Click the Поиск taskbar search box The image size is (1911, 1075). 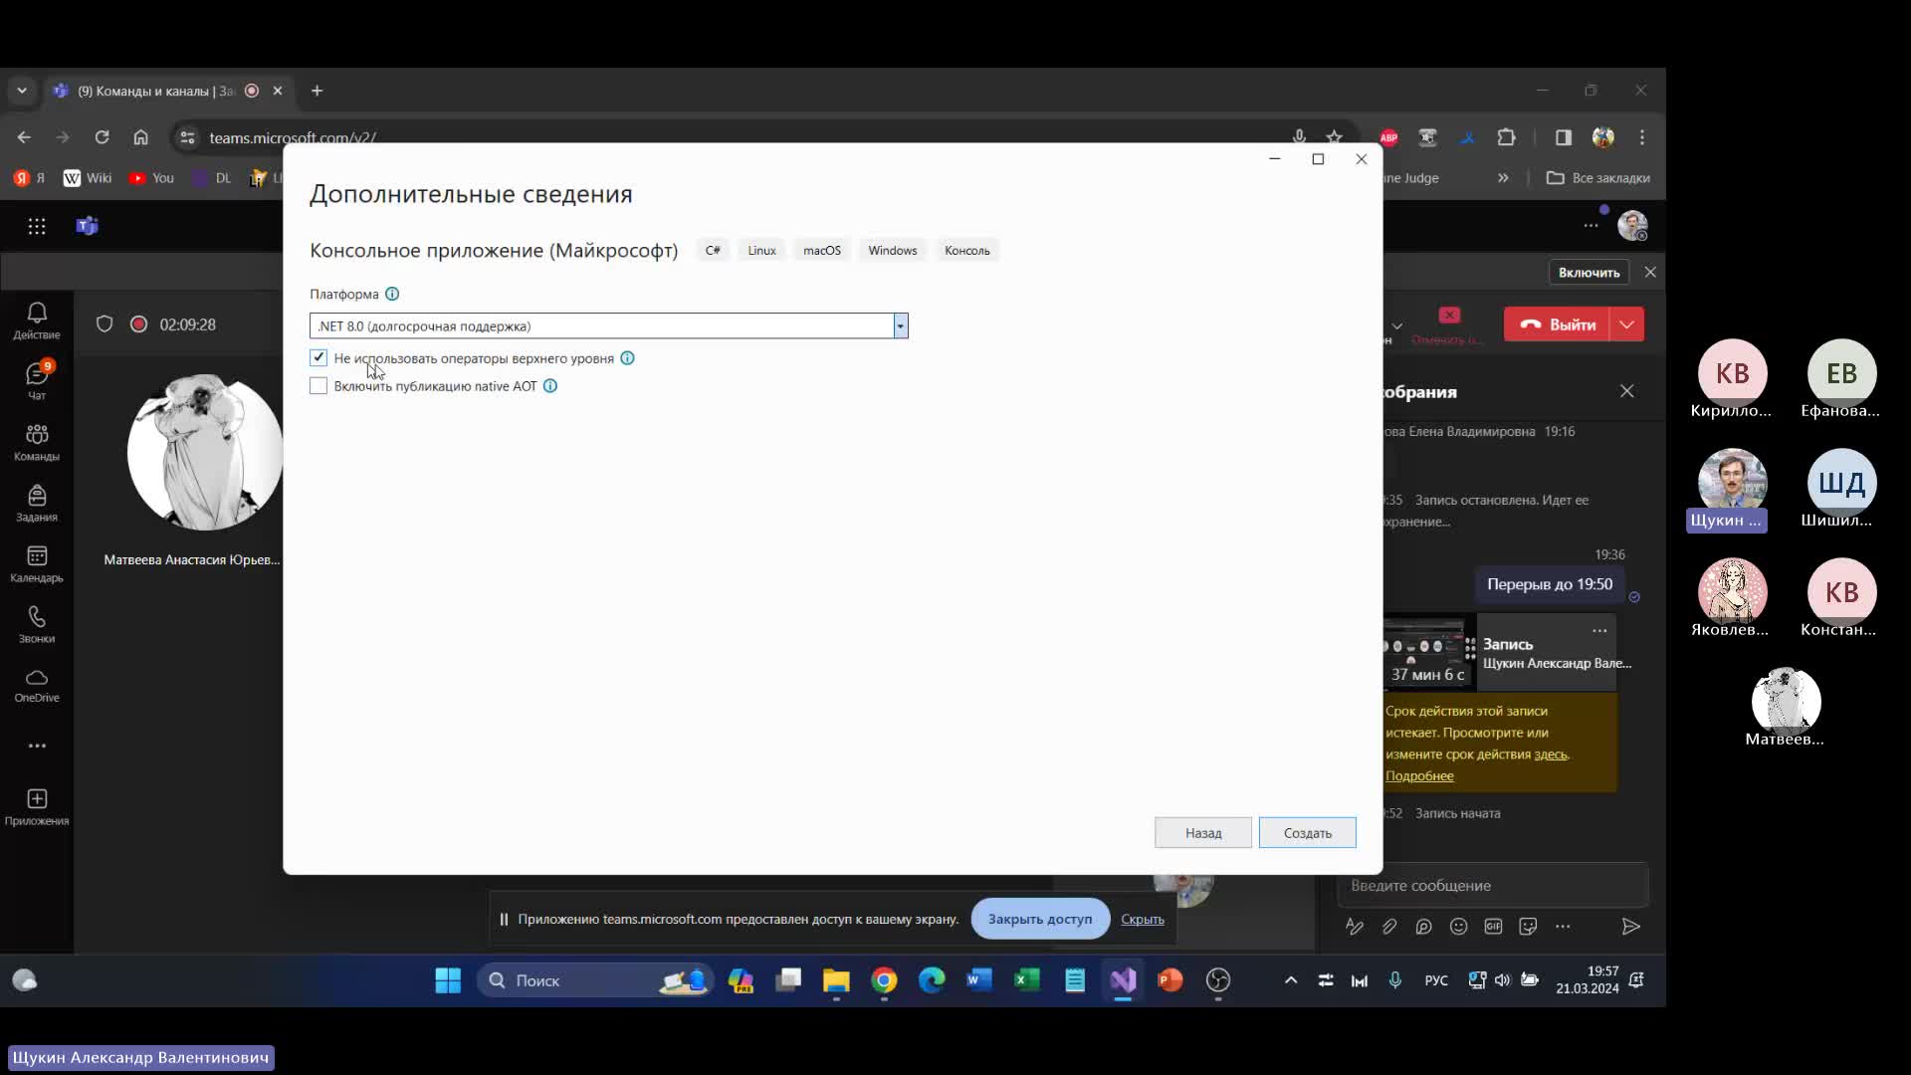click(x=595, y=981)
